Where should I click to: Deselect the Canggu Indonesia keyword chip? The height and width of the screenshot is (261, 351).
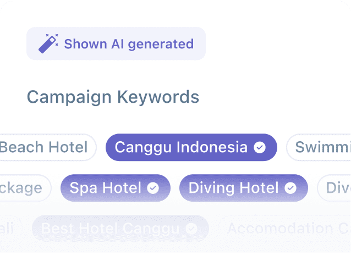[x=181, y=147]
